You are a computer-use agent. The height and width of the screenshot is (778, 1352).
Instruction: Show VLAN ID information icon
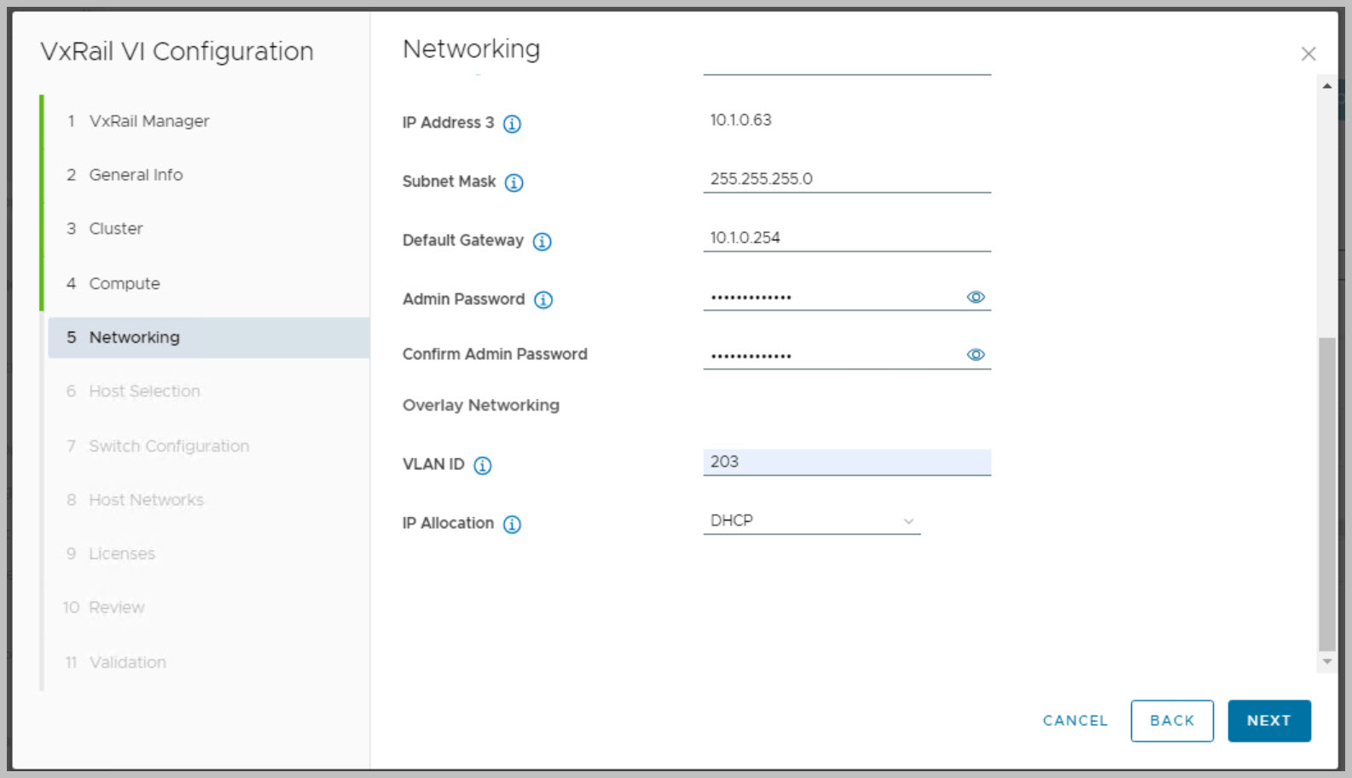coord(483,465)
